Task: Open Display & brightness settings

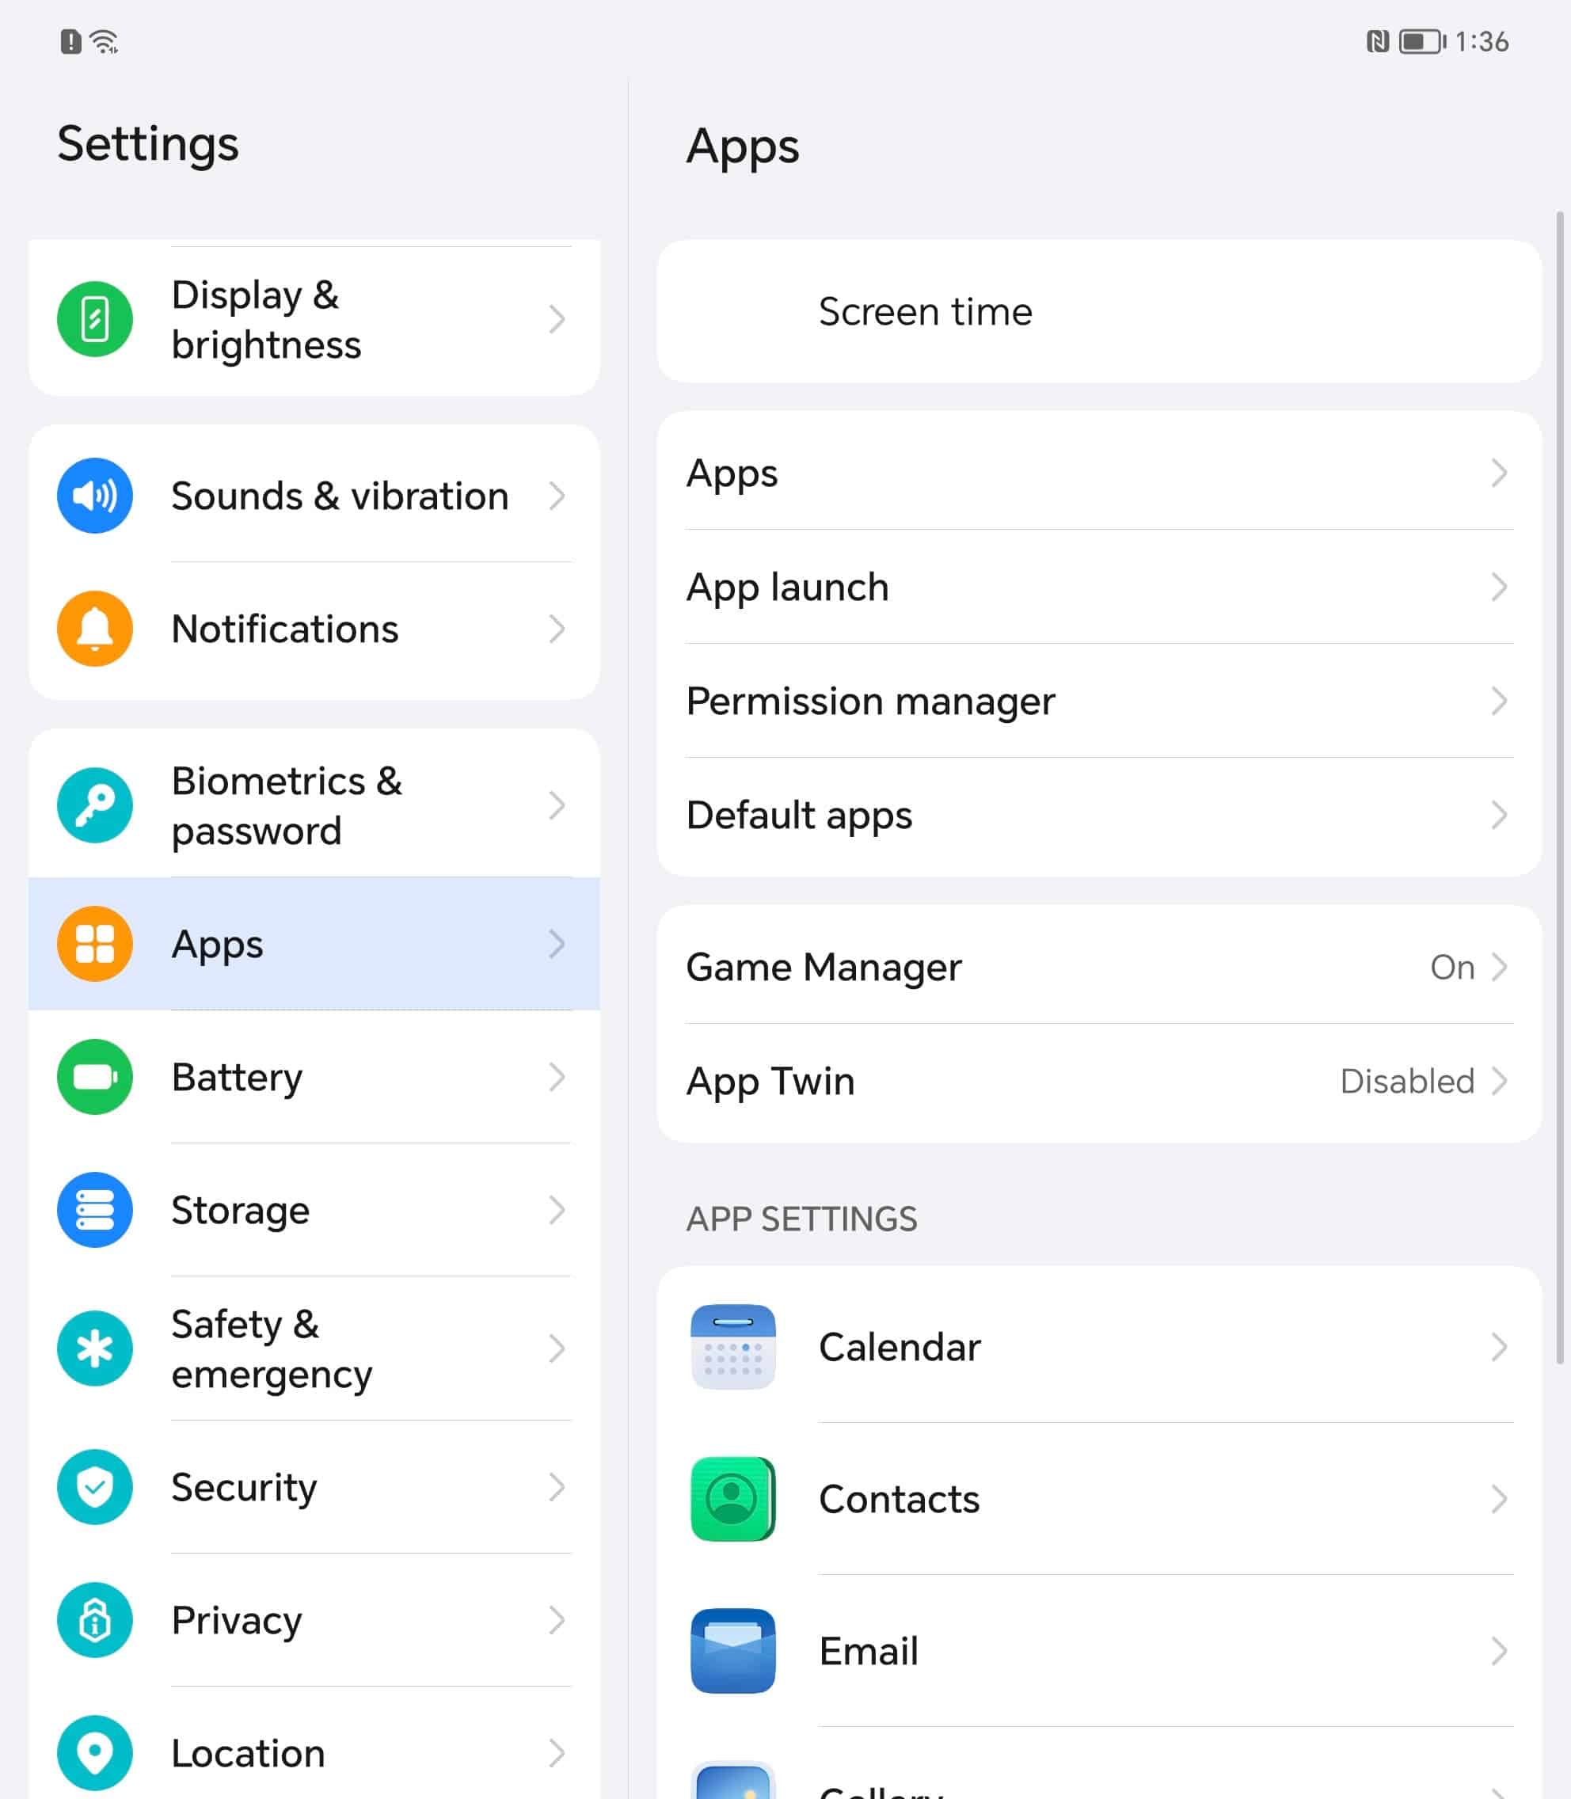Action: click(x=314, y=320)
